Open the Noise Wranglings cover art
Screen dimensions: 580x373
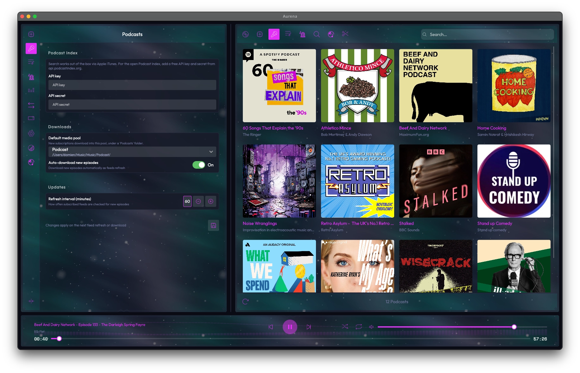(279, 181)
